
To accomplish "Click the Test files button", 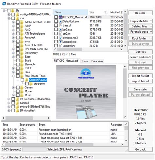I will (140, 52).
